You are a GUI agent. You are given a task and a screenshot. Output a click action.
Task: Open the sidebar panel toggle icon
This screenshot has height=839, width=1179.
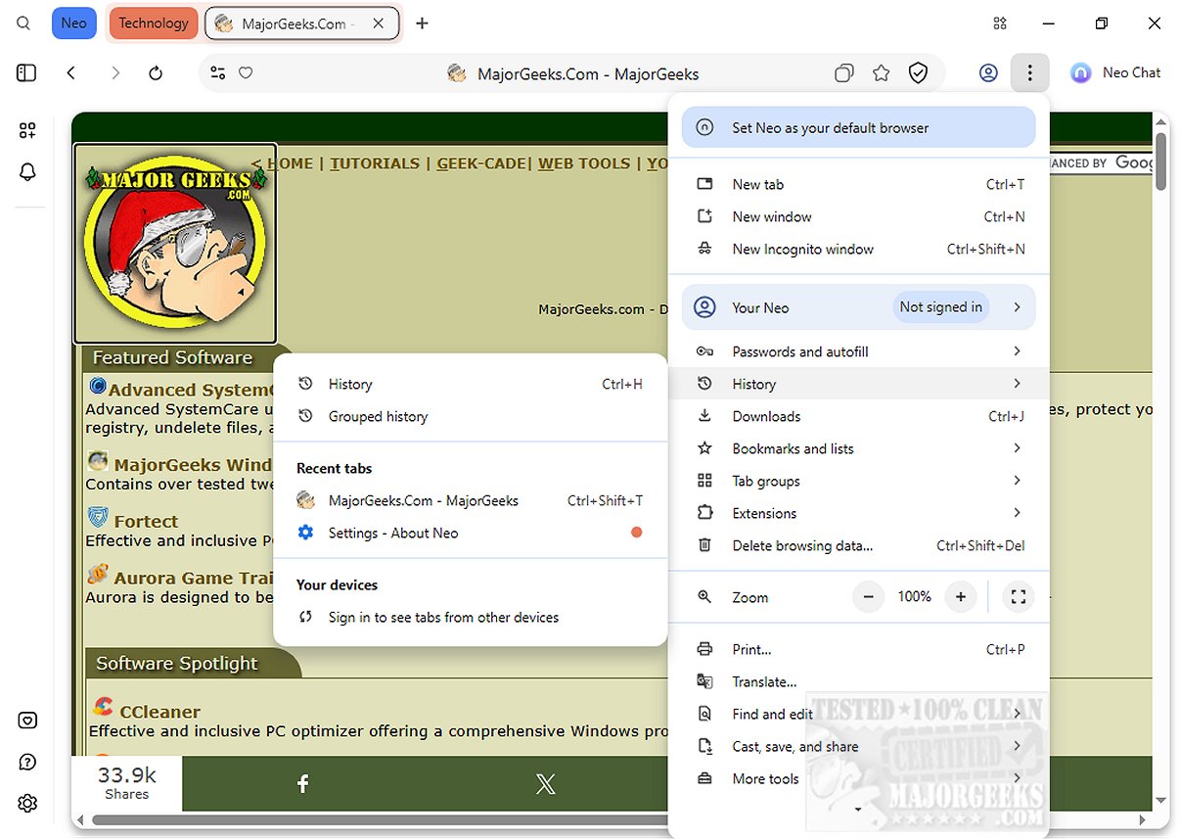click(26, 72)
